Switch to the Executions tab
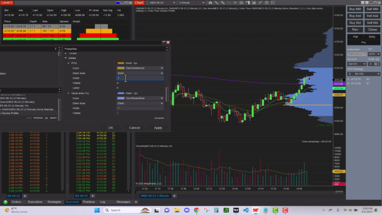This screenshot has width=382, height=215. [x=35, y=202]
